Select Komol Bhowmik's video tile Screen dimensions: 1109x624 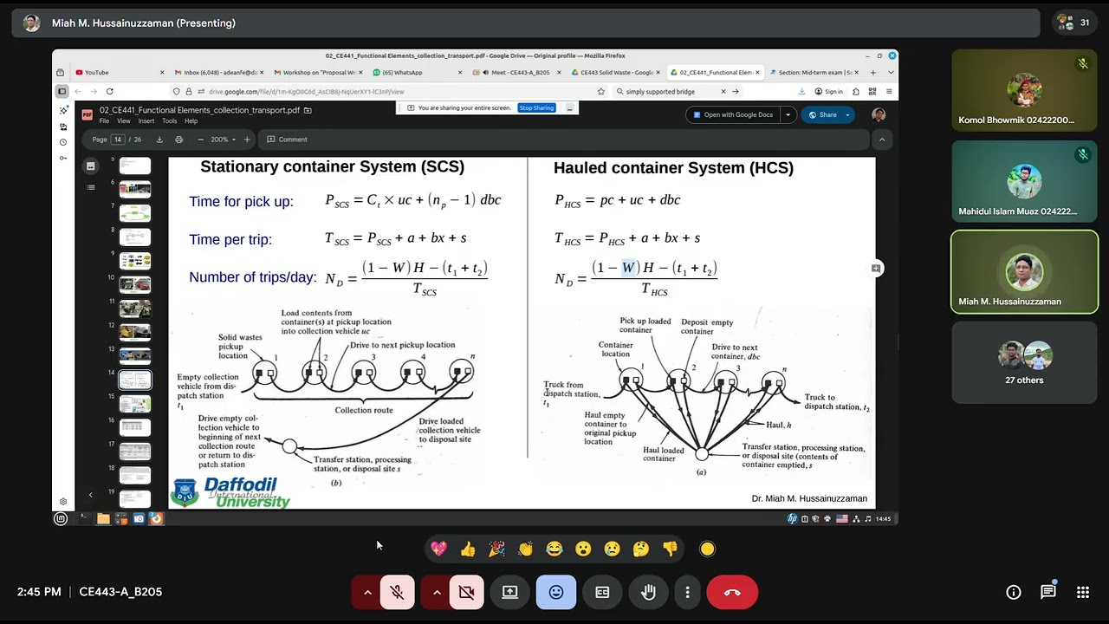click(1024, 91)
